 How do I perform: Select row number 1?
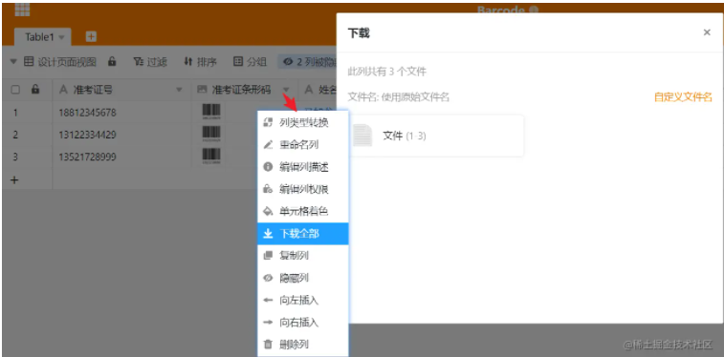15,113
